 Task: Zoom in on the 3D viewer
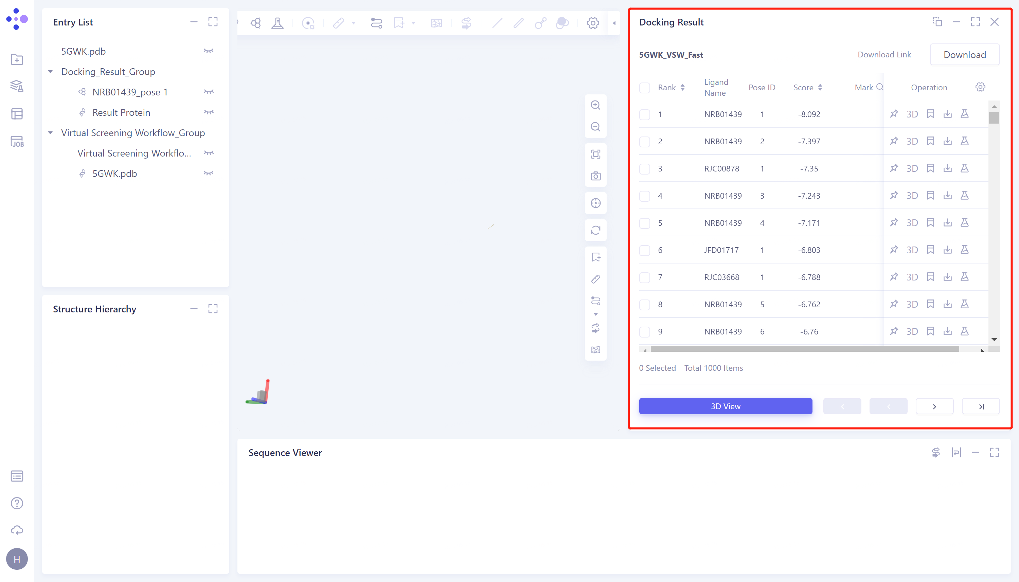(596, 105)
